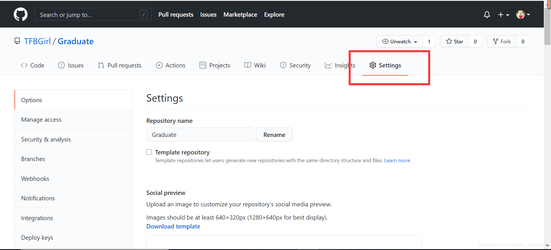Switch to the Projects tab
551x250 pixels.
click(x=215, y=65)
